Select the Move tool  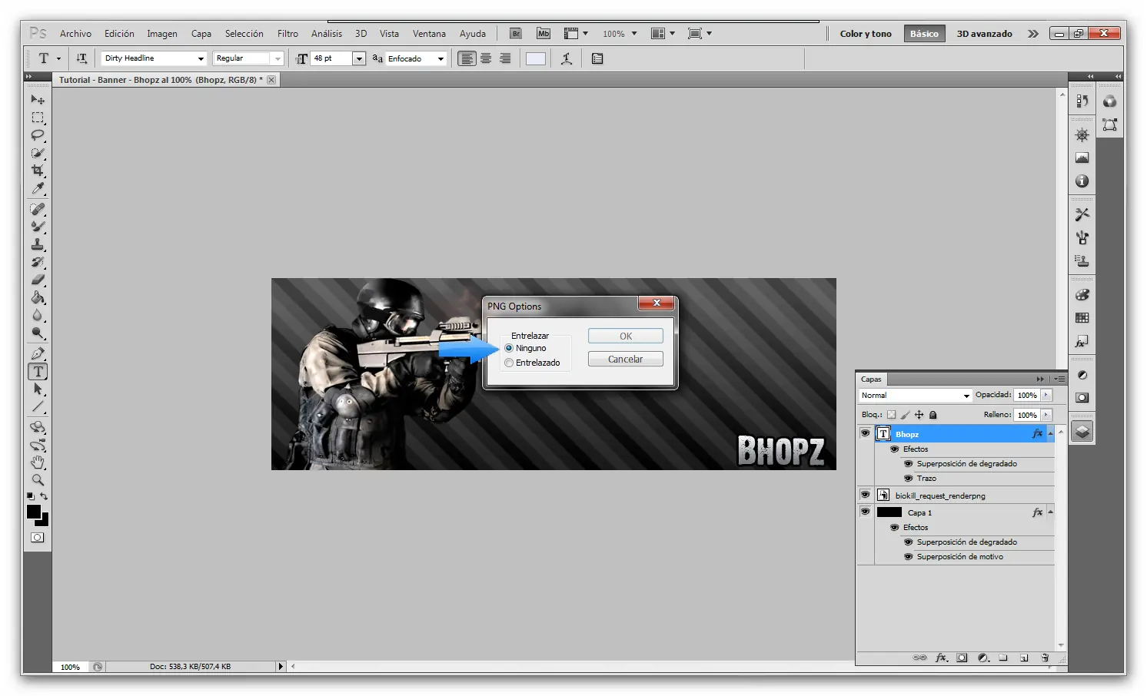pyautogui.click(x=38, y=99)
